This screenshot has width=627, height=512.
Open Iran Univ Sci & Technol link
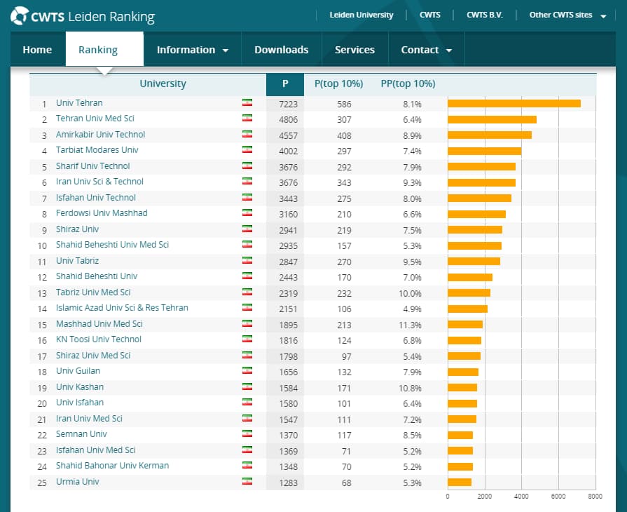point(99,182)
